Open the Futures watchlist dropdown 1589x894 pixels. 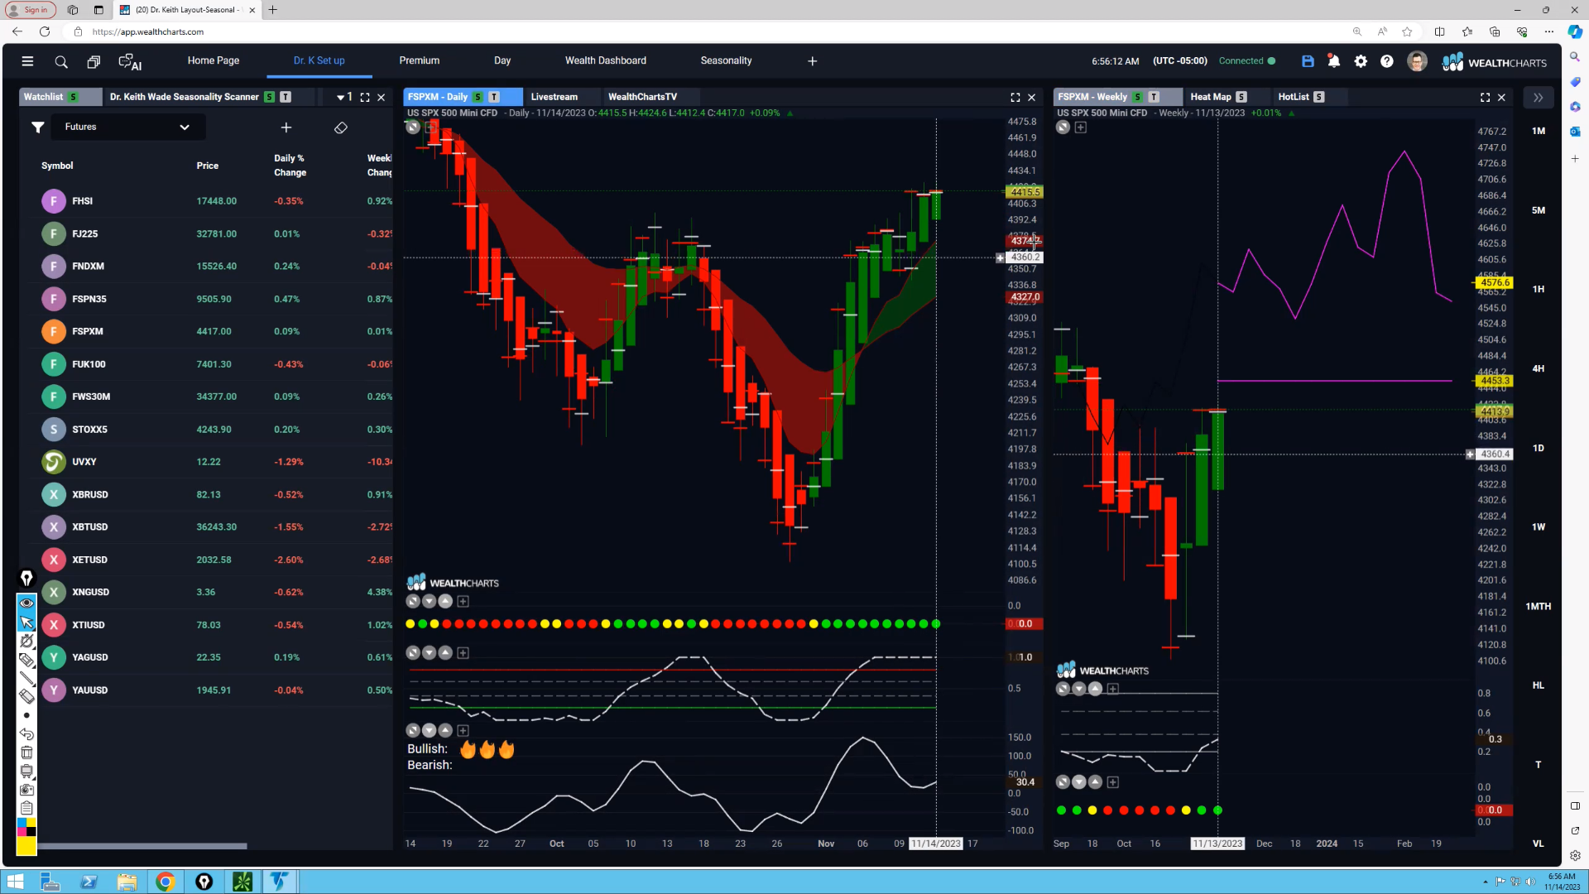tap(128, 127)
